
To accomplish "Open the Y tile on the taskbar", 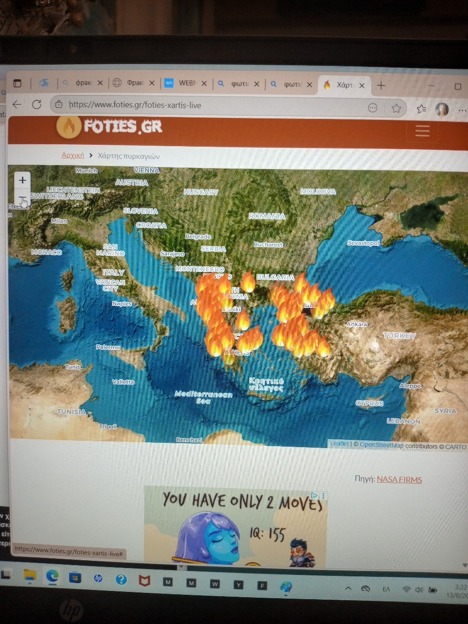I will tap(238, 585).
